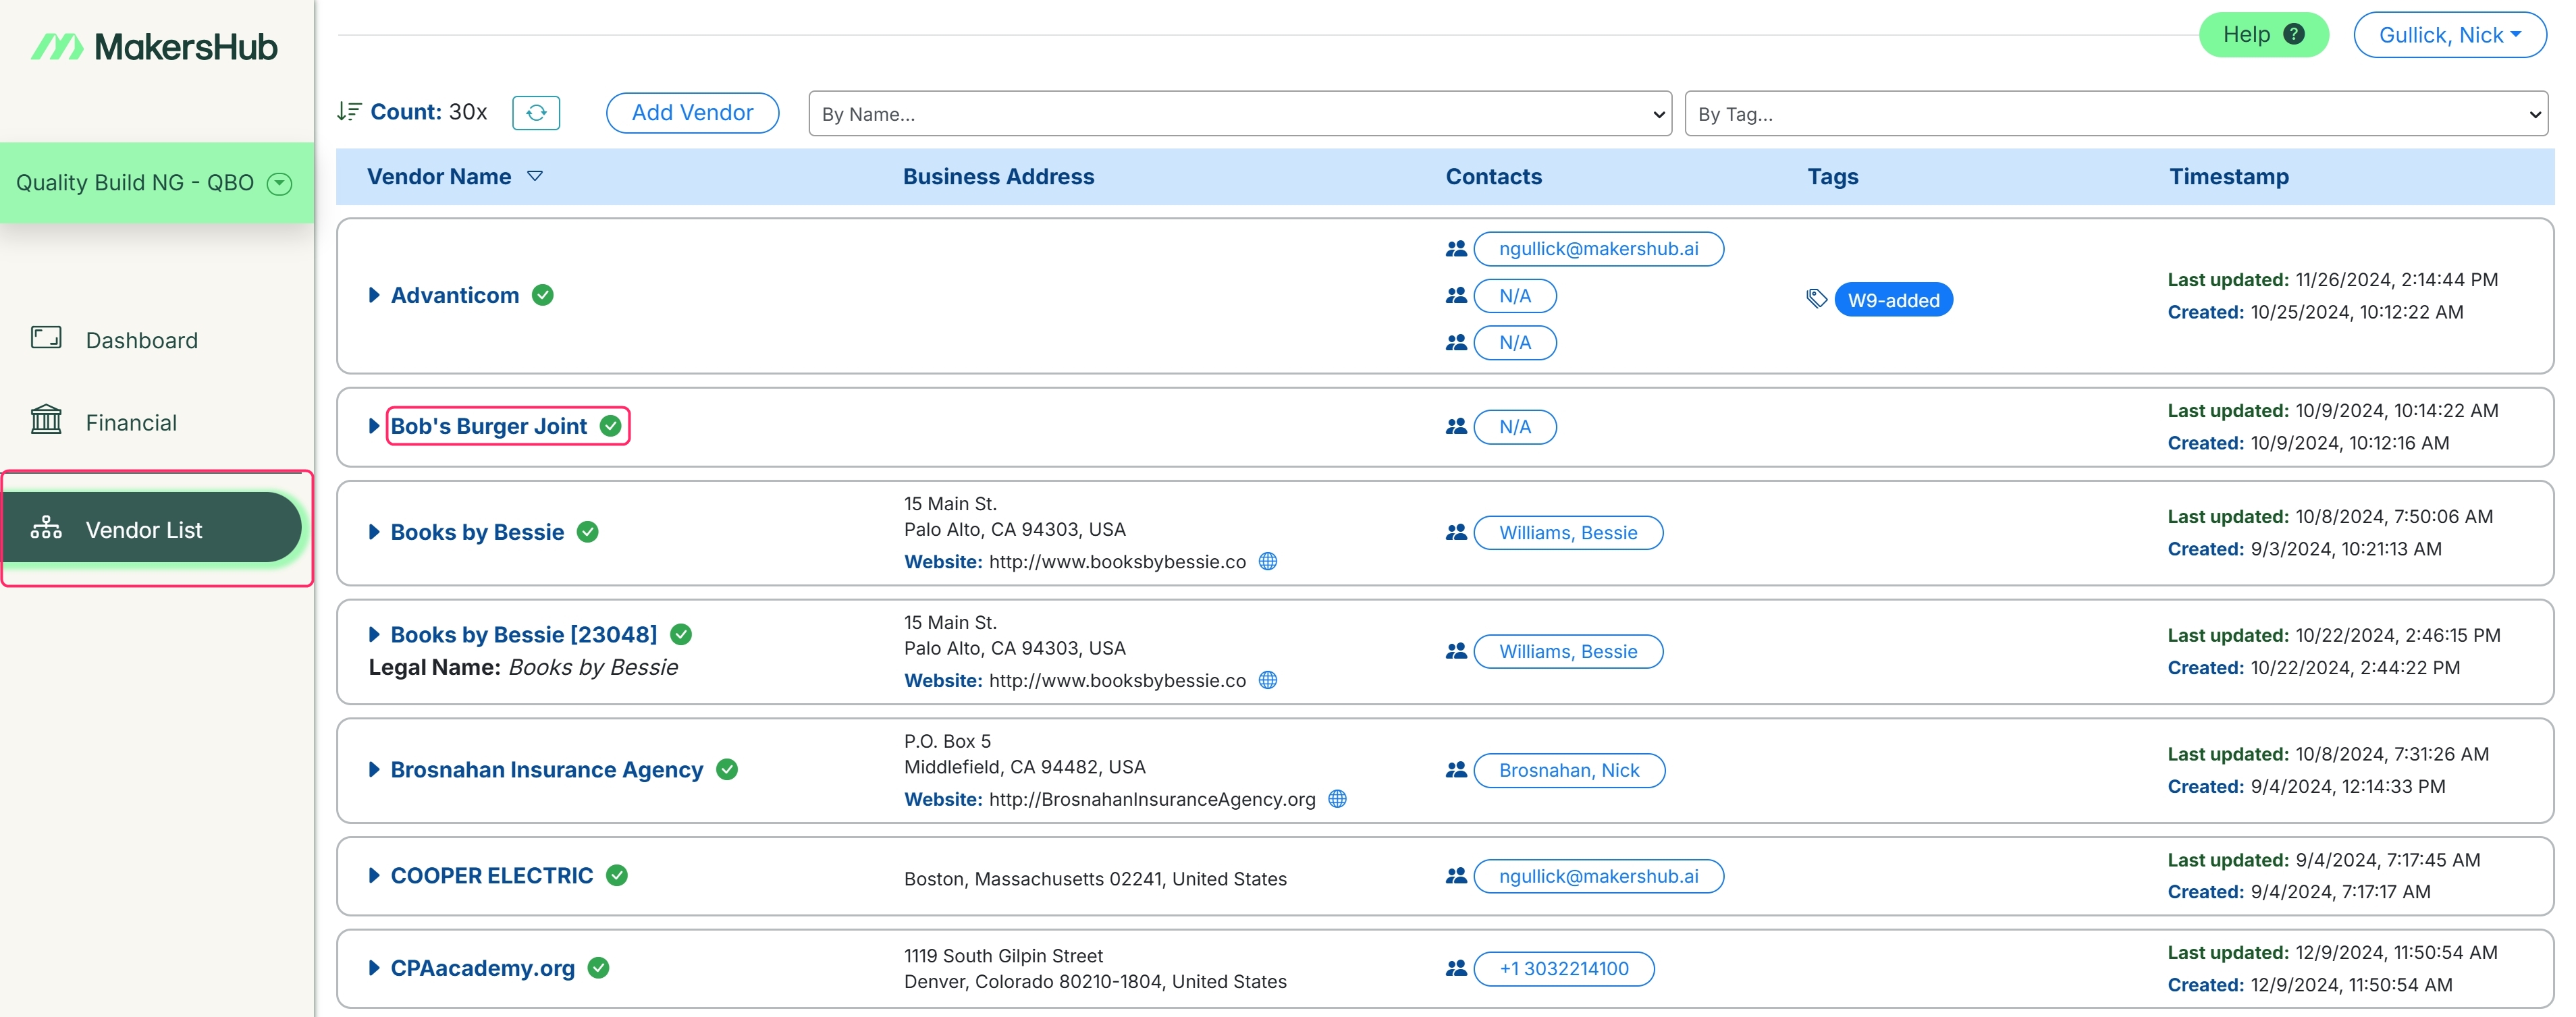Click the N/A contact chip for Bob's Burger Joint
The height and width of the screenshot is (1017, 2576).
(1515, 427)
